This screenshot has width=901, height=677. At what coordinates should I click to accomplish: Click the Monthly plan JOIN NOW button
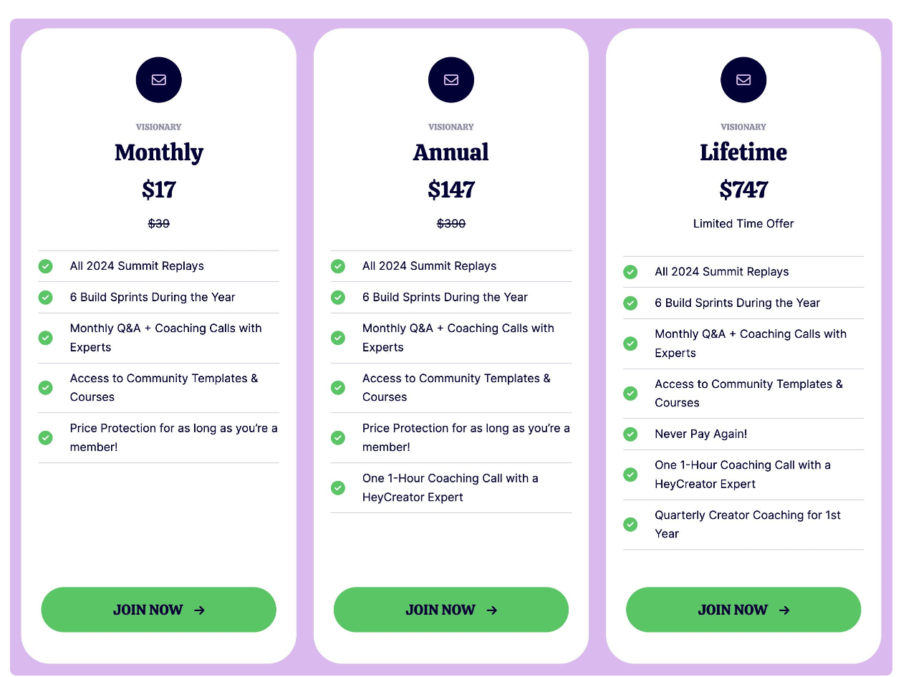pos(158,610)
